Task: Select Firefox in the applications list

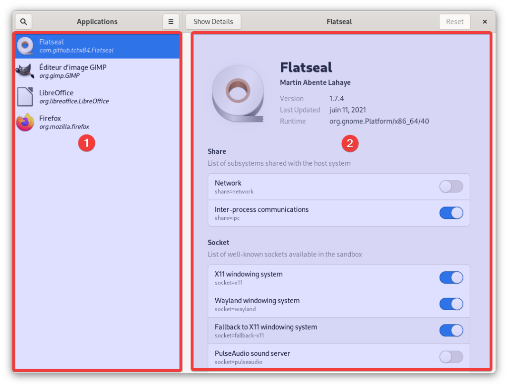Action: coord(97,122)
